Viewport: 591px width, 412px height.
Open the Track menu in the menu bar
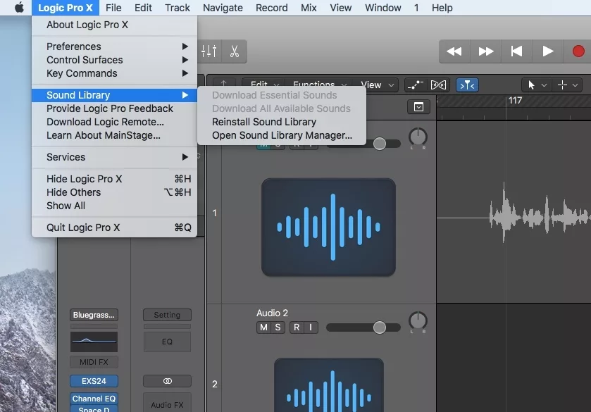click(x=177, y=8)
